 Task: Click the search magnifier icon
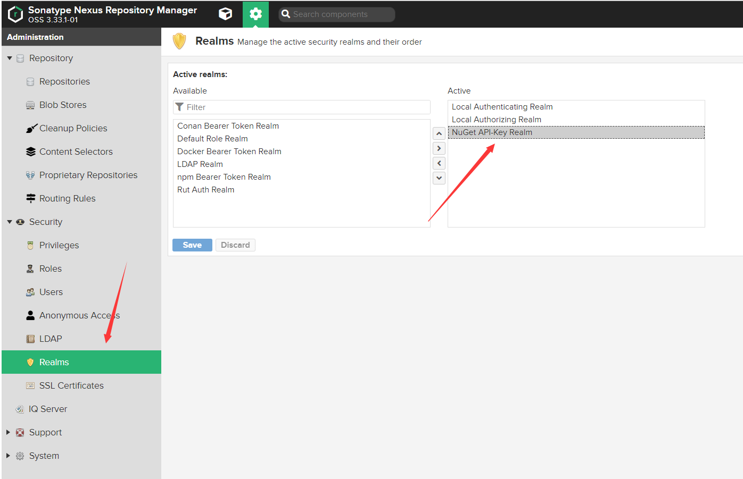click(x=286, y=14)
